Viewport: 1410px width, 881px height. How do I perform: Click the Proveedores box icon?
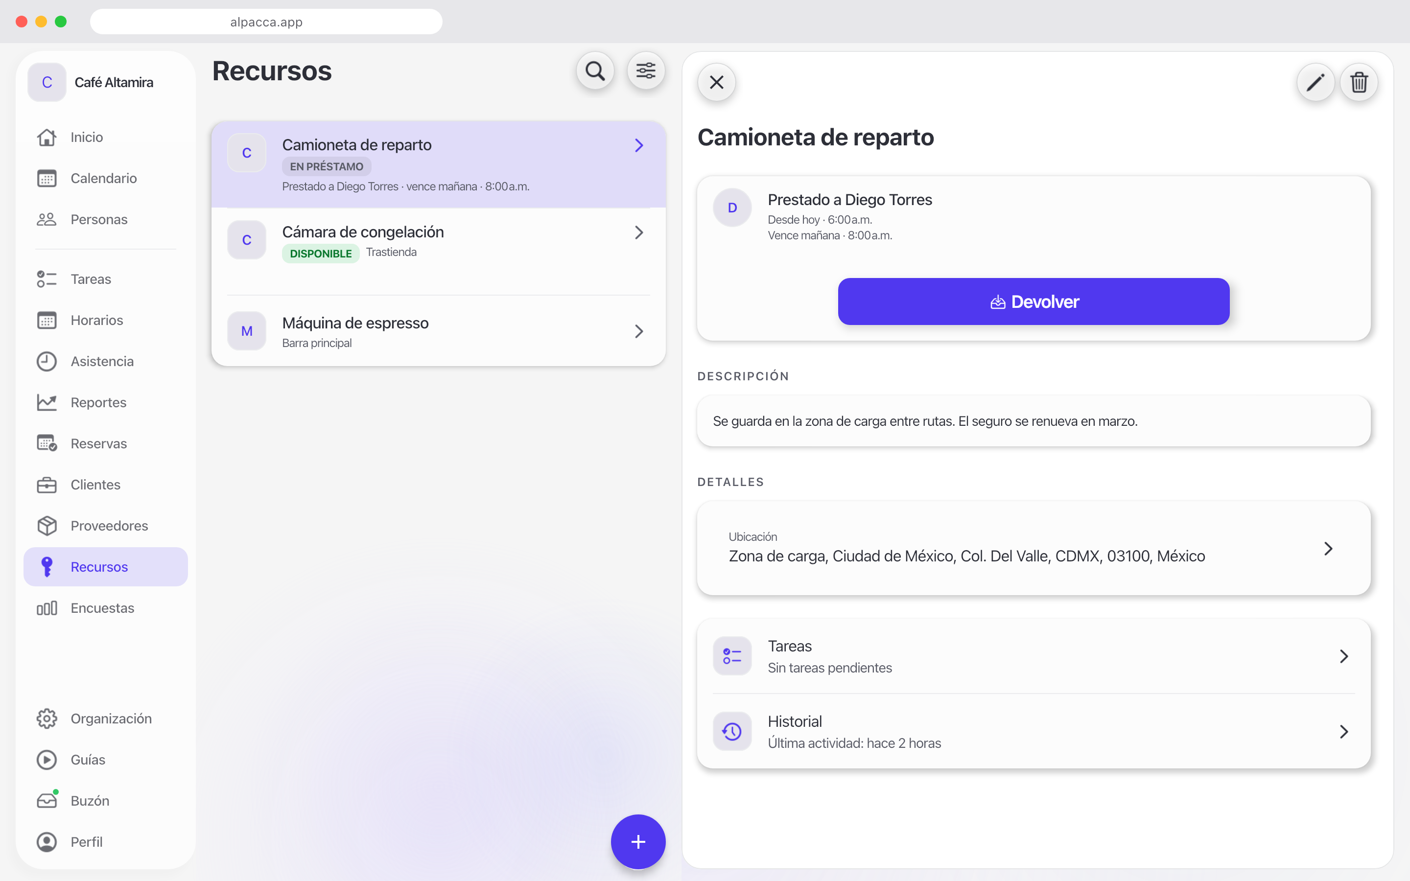(x=47, y=526)
